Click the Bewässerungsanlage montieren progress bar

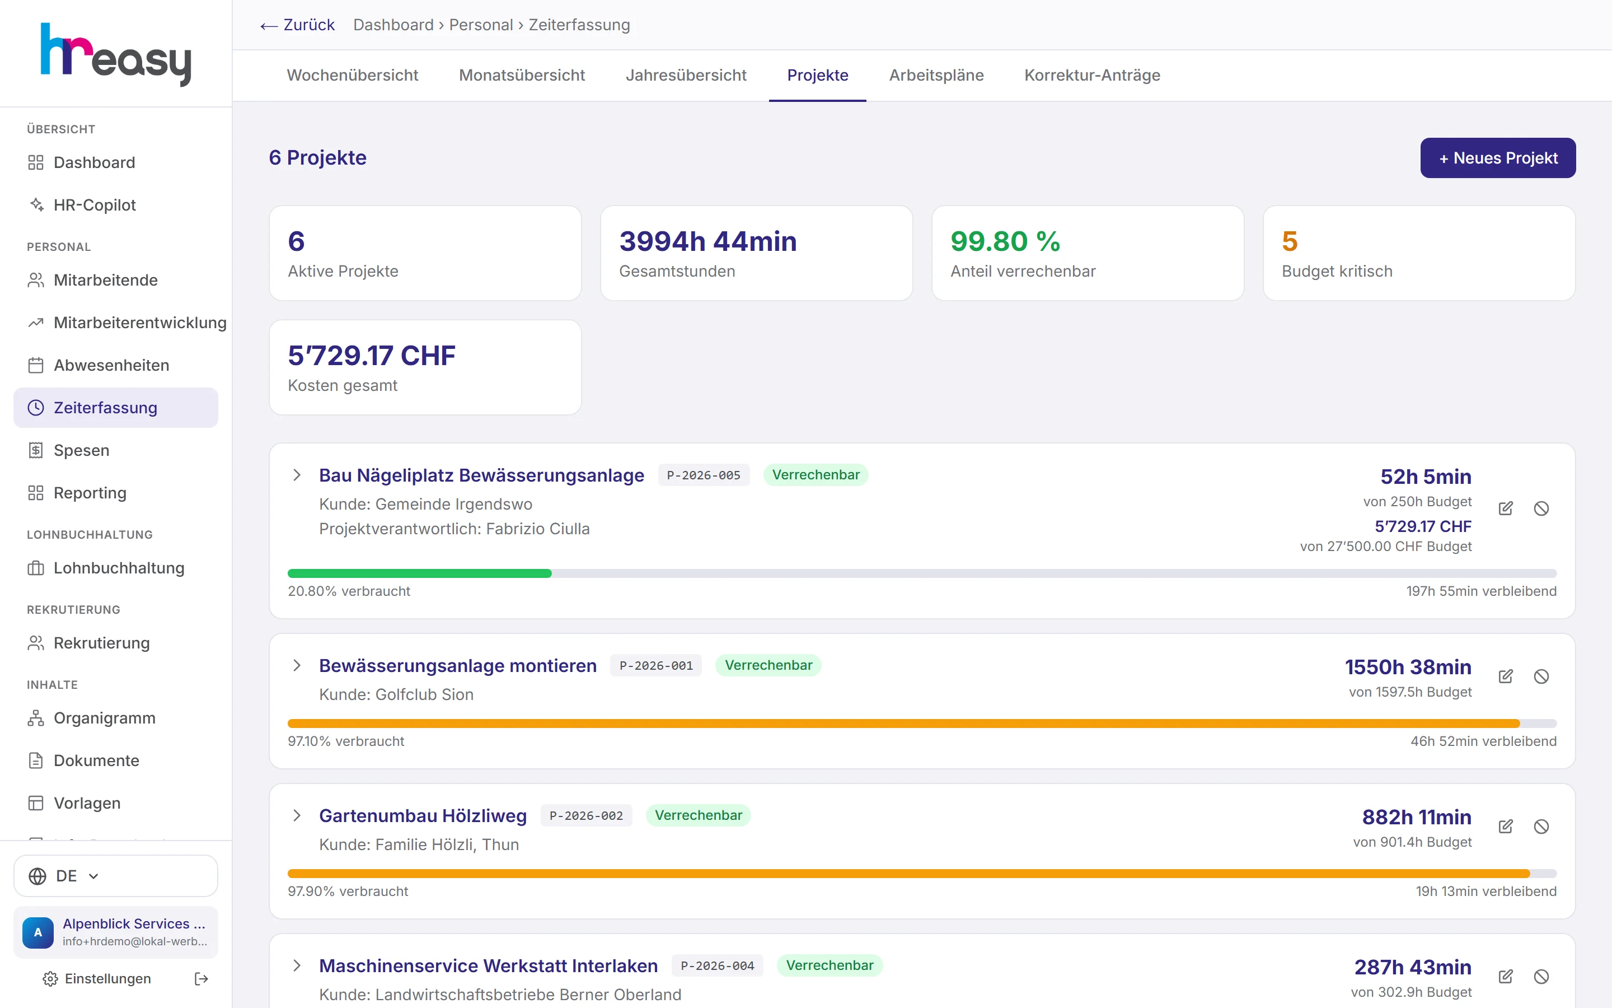point(922,724)
